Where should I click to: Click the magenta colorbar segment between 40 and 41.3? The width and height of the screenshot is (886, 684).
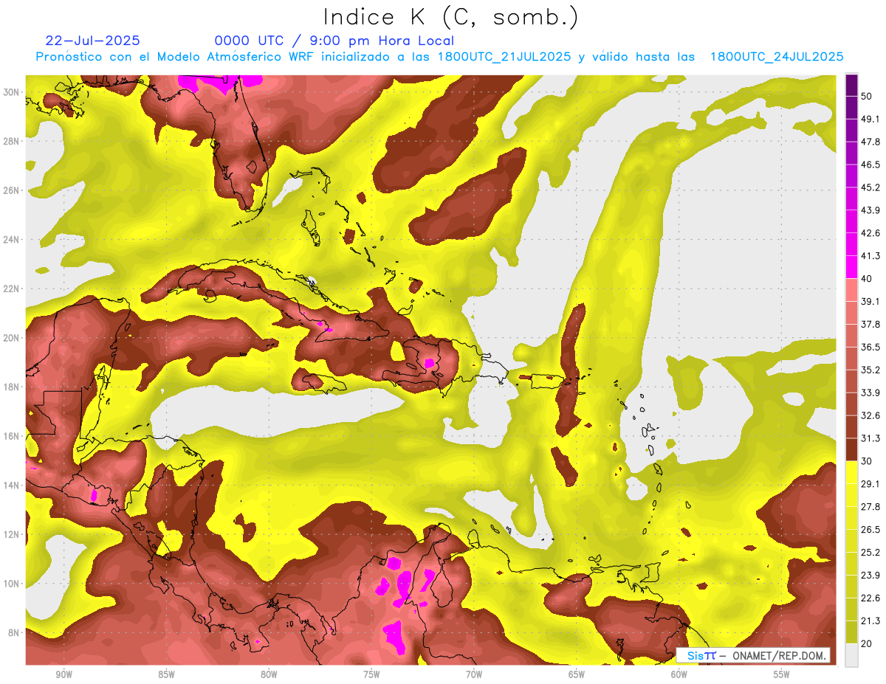click(851, 267)
